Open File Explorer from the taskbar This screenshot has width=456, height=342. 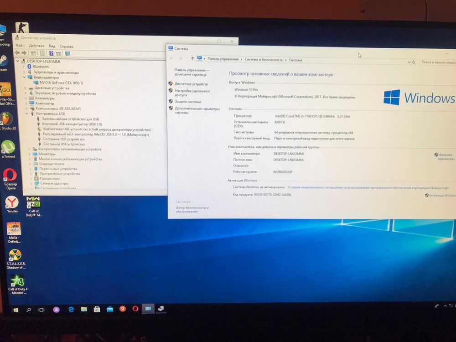(x=84, y=309)
